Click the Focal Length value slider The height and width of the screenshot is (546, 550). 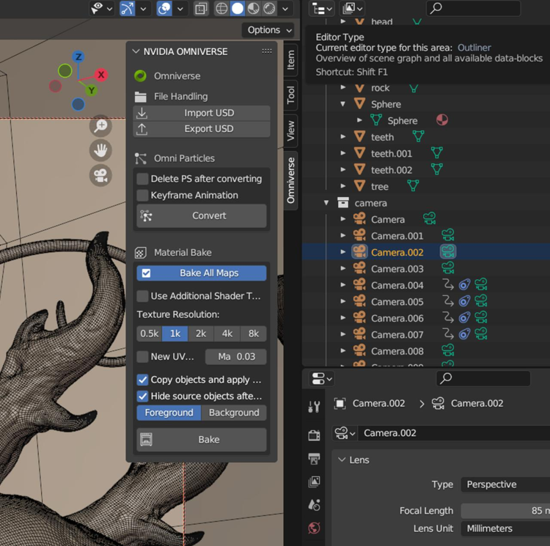(x=506, y=511)
